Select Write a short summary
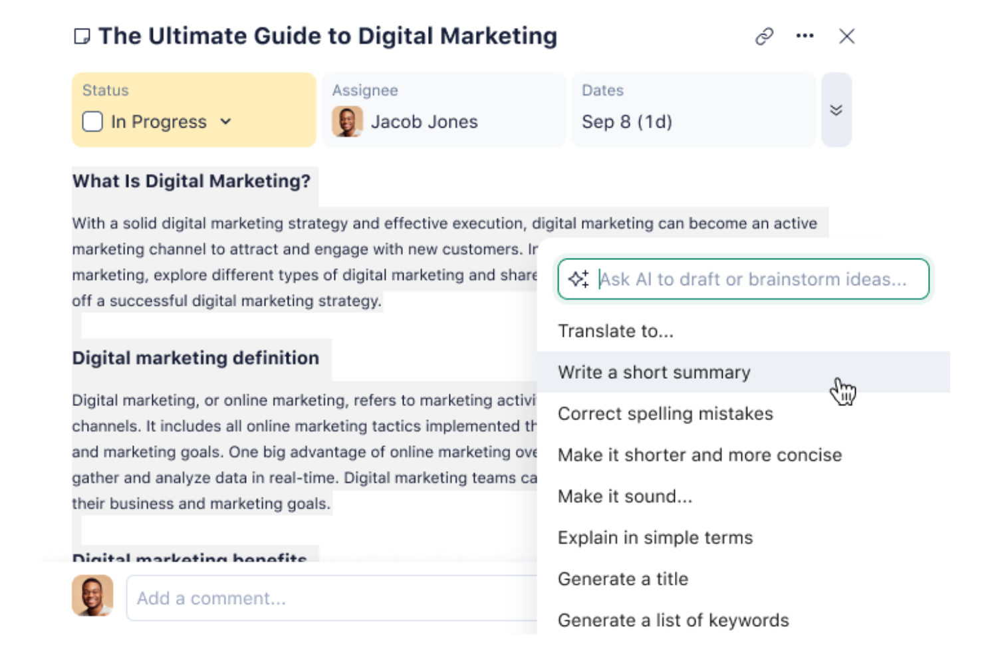Screen dimensions: 984x656 (654, 372)
